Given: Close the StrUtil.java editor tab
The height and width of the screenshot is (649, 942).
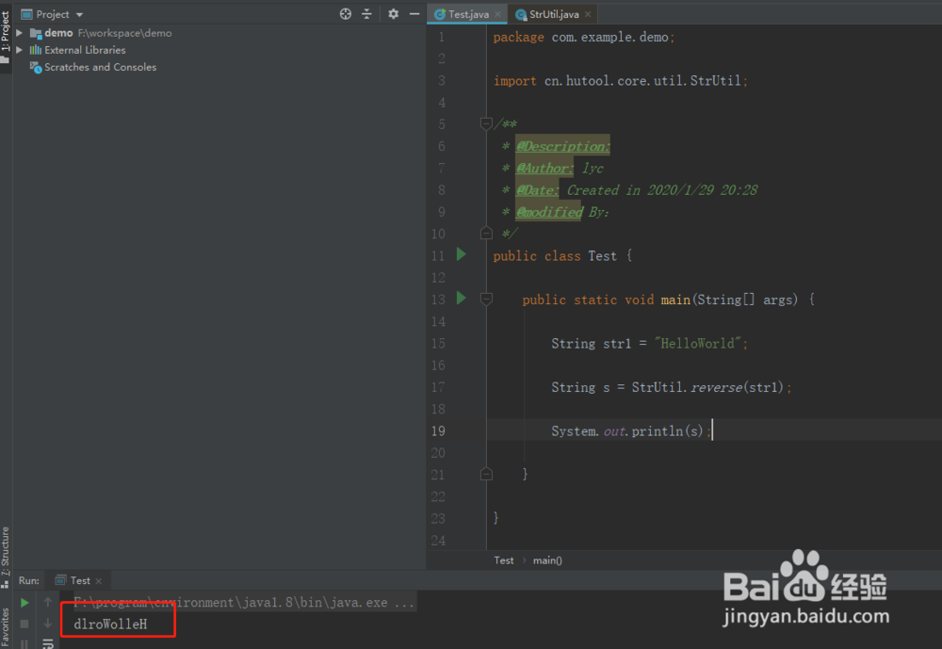Looking at the screenshot, I should click(588, 14).
